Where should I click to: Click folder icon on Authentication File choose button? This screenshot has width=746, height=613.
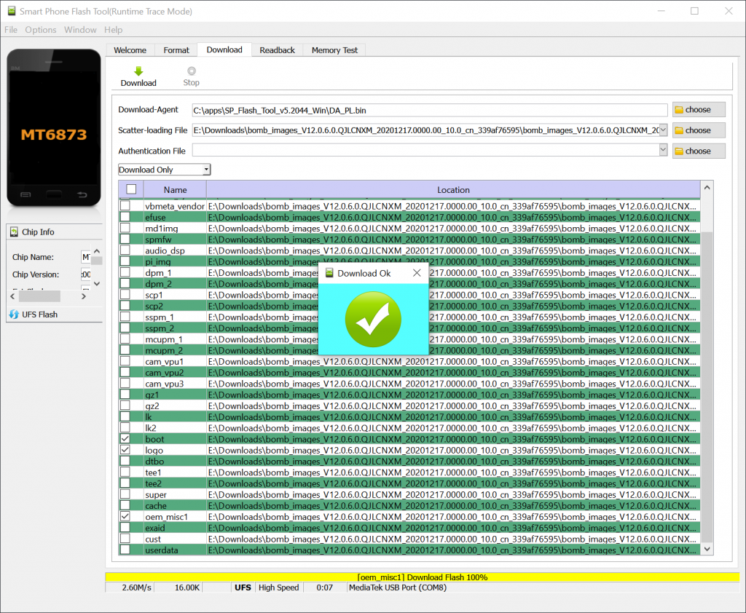pyautogui.click(x=679, y=151)
